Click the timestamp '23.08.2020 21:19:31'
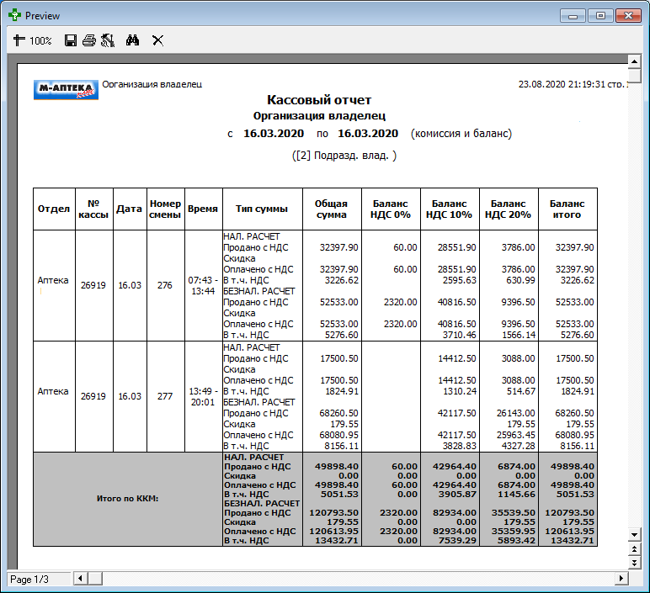 (x=562, y=84)
